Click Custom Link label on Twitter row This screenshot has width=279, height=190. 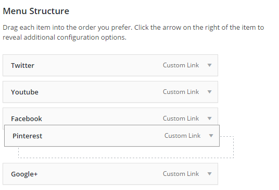pos(181,65)
